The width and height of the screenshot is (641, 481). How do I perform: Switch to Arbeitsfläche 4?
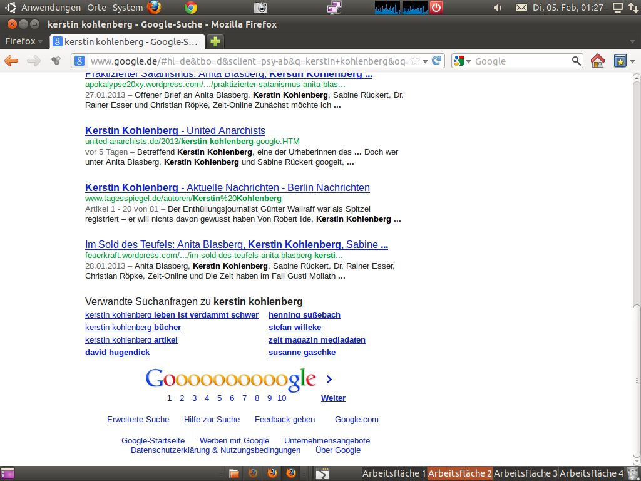click(x=592, y=473)
